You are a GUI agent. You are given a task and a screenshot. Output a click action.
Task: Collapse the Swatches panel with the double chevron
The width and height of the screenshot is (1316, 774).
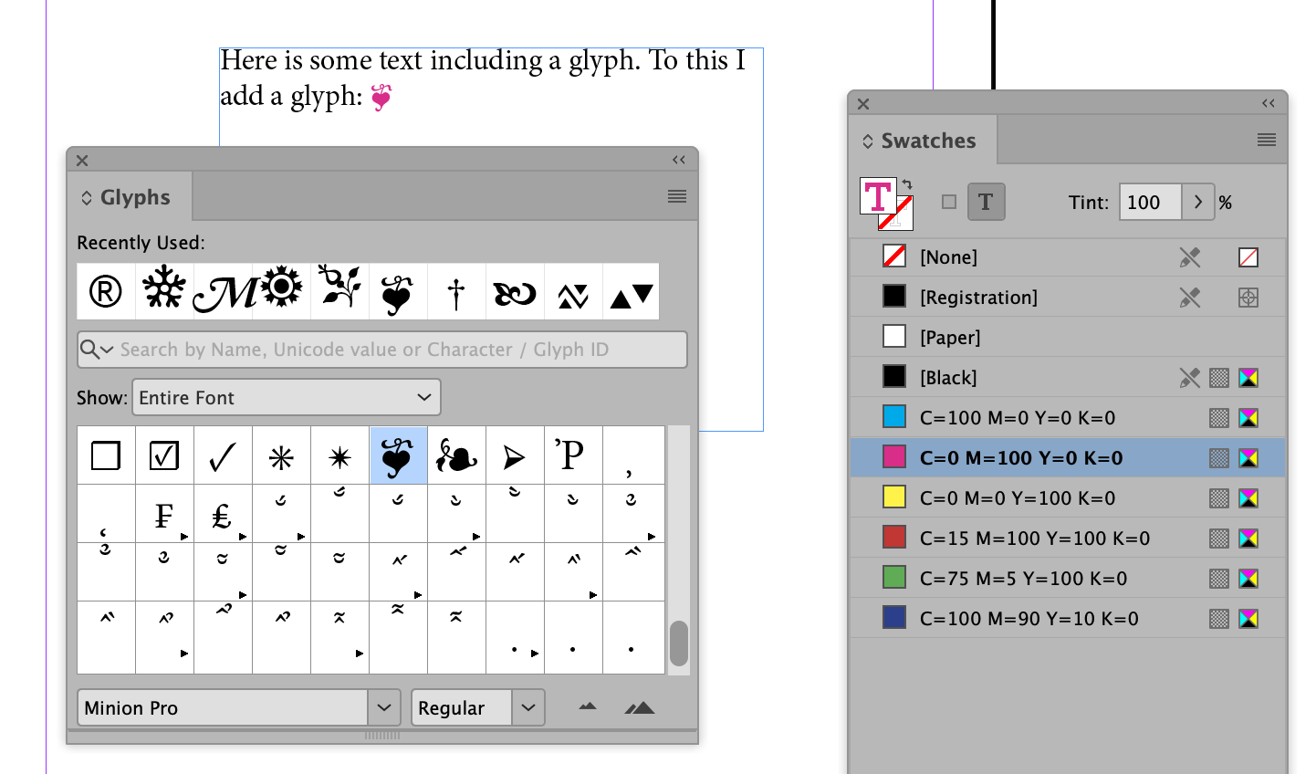[x=1269, y=103]
